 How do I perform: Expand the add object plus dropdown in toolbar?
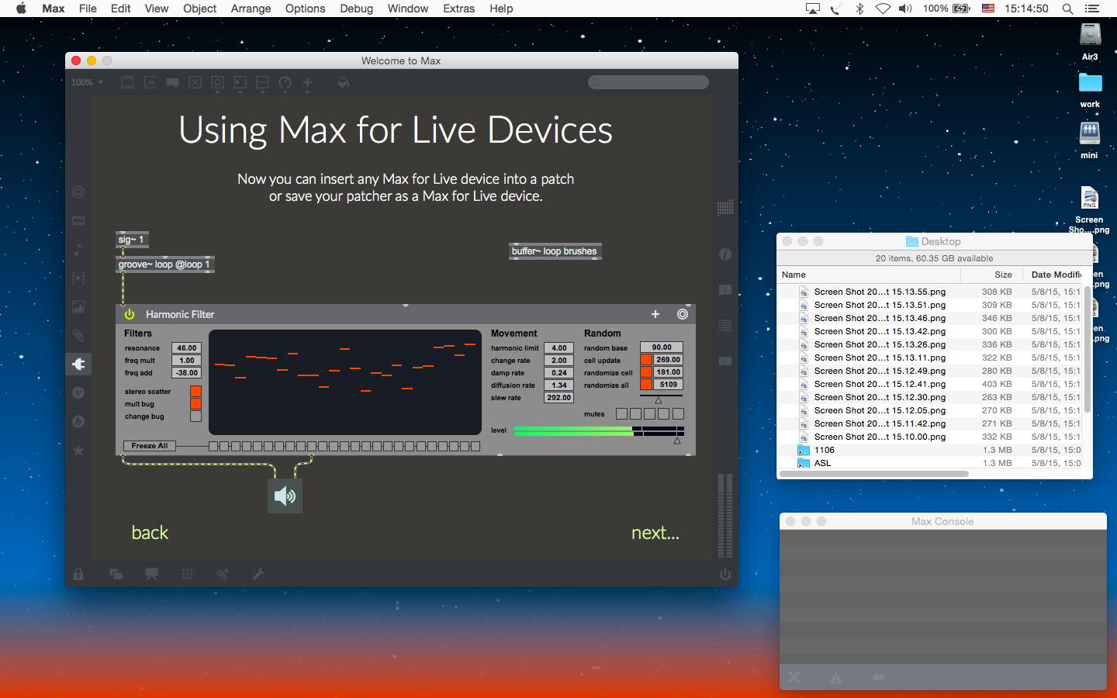tap(307, 82)
